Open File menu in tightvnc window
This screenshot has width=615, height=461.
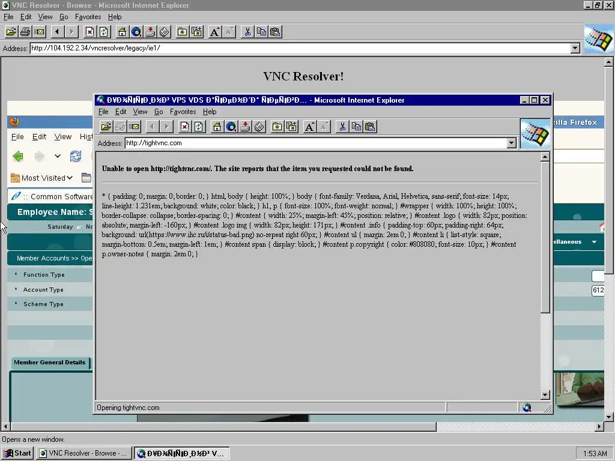(103, 112)
